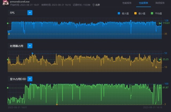
Task: Click the green arrow on GPU average line
Action: point(160,88)
